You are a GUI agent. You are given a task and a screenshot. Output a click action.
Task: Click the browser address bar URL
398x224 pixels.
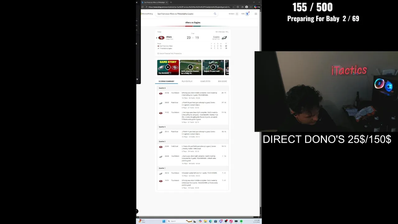point(189,7)
